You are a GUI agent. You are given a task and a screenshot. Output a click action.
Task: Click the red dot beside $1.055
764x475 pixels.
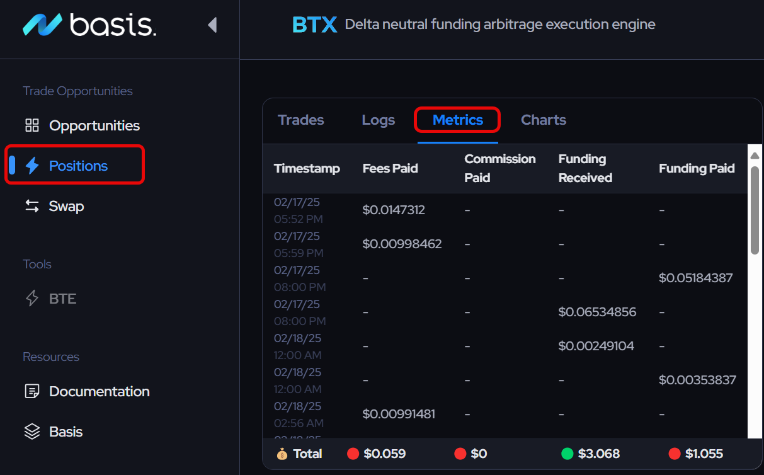point(675,454)
